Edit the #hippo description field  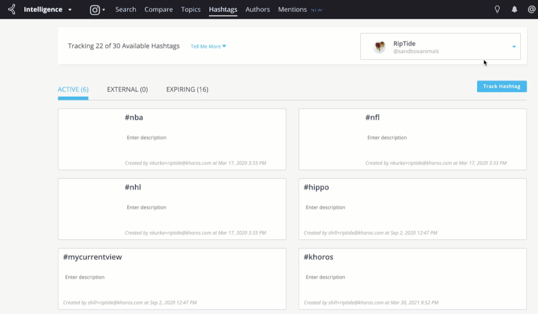coord(325,208)
